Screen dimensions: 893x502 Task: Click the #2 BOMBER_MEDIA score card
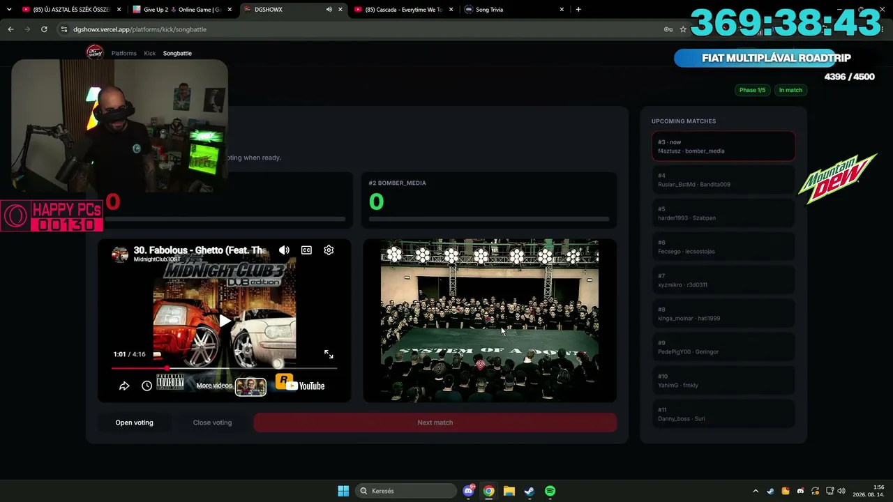tap(489, 200)
